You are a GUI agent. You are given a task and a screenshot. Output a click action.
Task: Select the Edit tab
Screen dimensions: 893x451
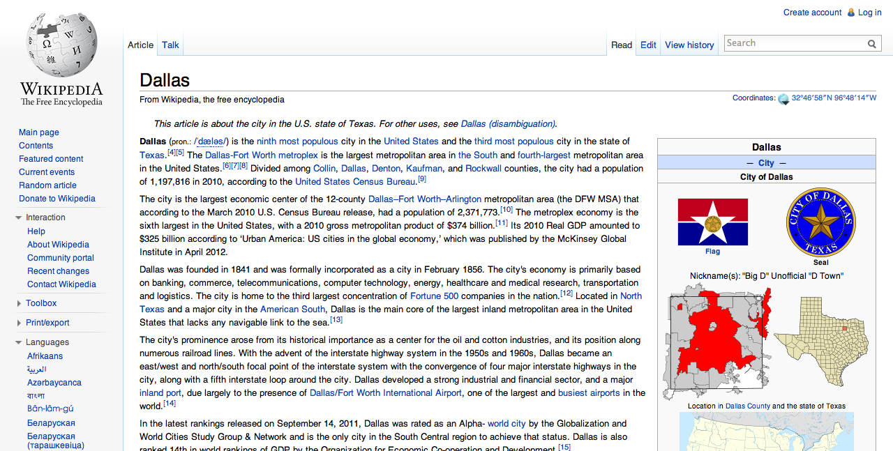tap(648, 45)
